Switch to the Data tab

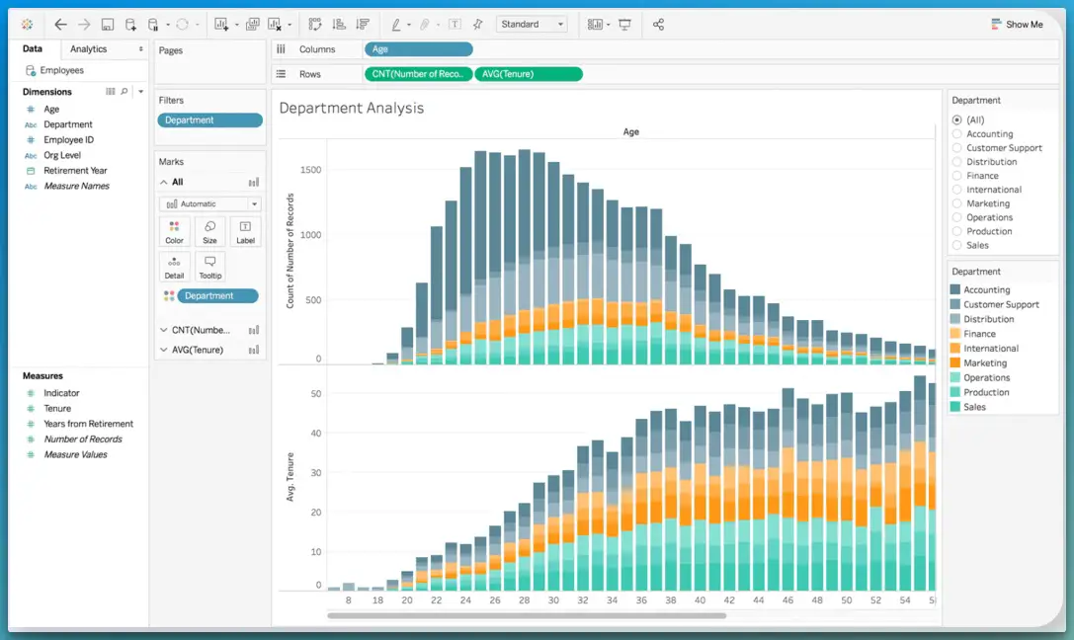(x=33, y=47)
